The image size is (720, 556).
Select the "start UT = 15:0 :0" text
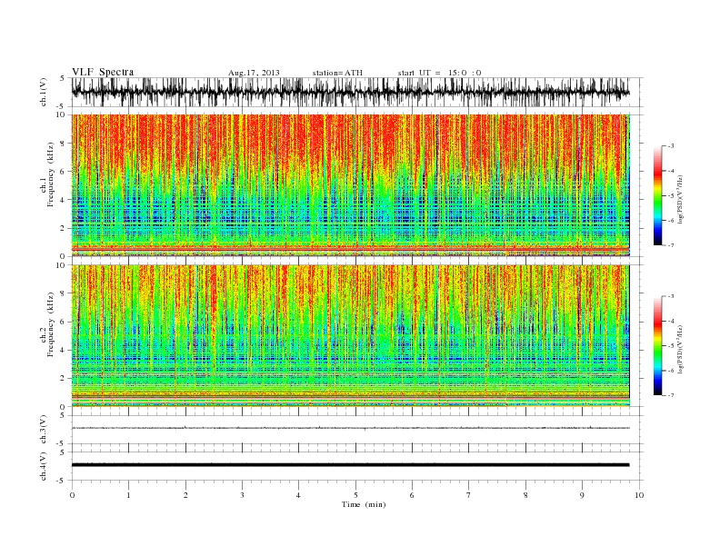click(439, 73)
